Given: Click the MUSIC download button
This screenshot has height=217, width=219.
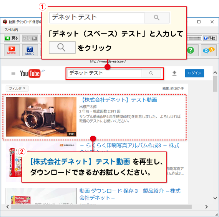Looking at the screenshot, I should [30, 50].
